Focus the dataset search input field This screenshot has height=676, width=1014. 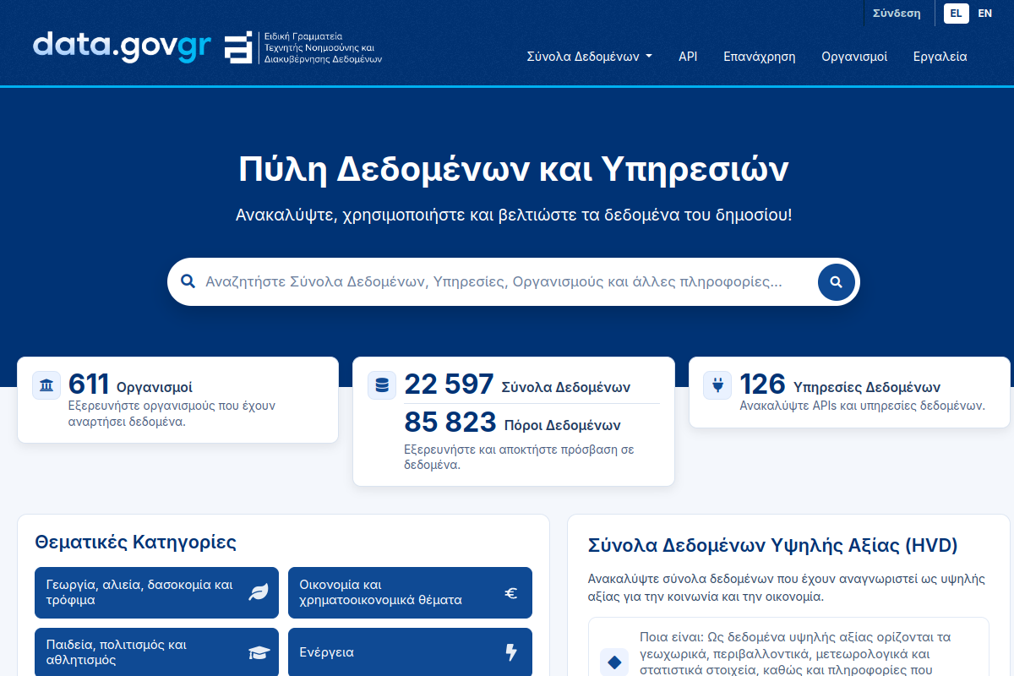coord(507,281)
